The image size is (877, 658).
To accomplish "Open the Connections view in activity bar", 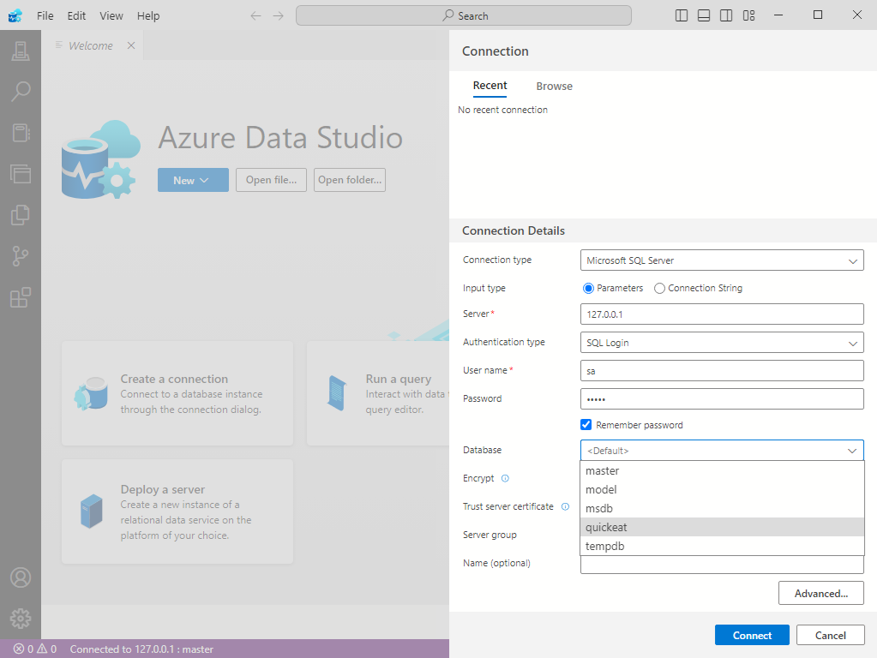I will point(21,51).
